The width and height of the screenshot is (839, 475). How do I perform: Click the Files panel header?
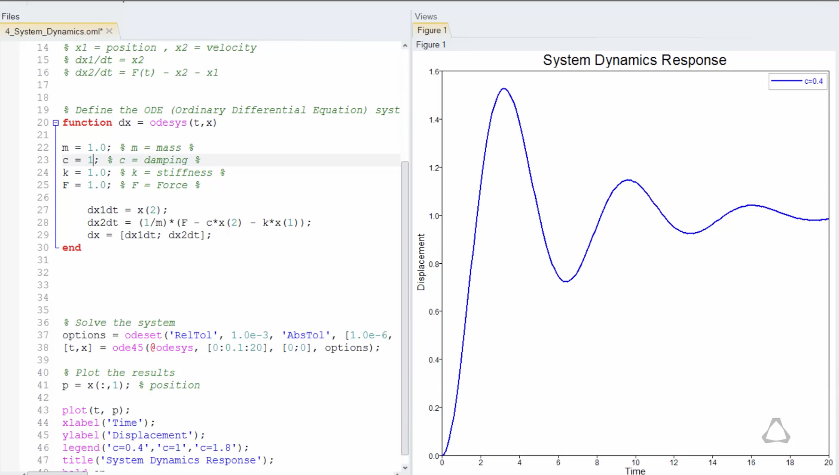(11, 16)
